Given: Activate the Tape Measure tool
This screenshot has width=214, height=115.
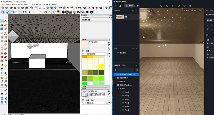Looking at the screenshot, I should (x=2, y=66).
